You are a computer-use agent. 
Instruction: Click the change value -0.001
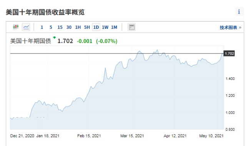coord(85,41)
